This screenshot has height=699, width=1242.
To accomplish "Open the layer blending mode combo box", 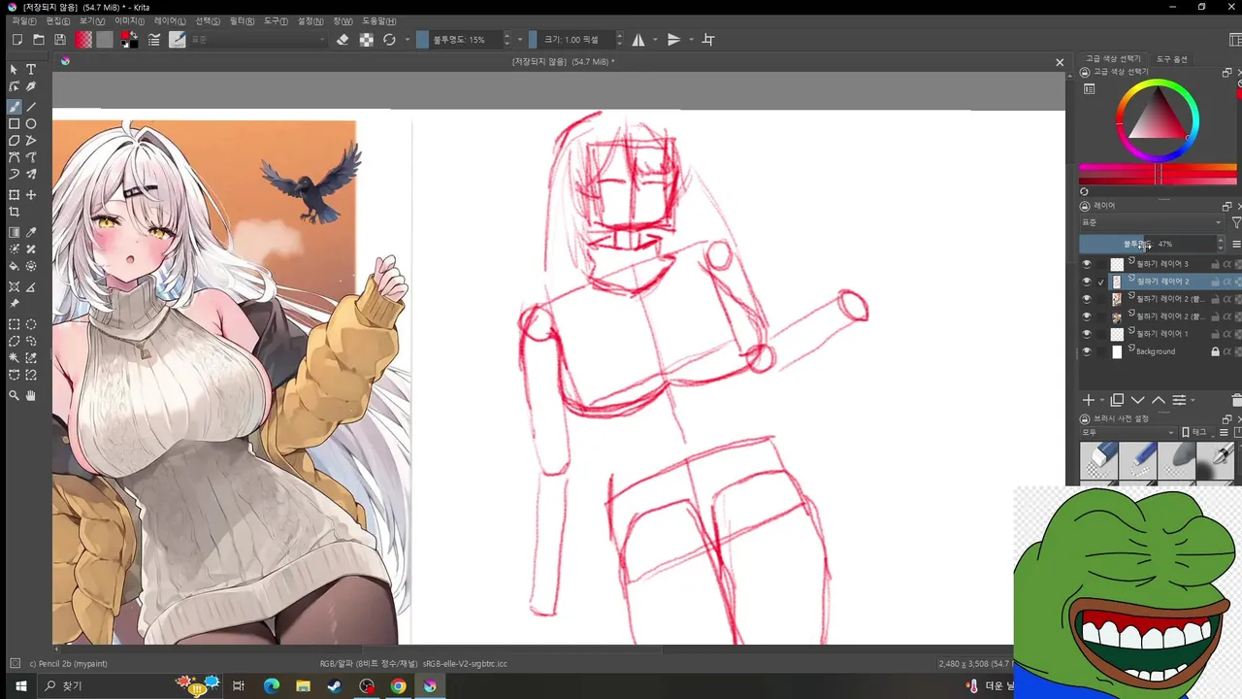I will (1152, 222).
